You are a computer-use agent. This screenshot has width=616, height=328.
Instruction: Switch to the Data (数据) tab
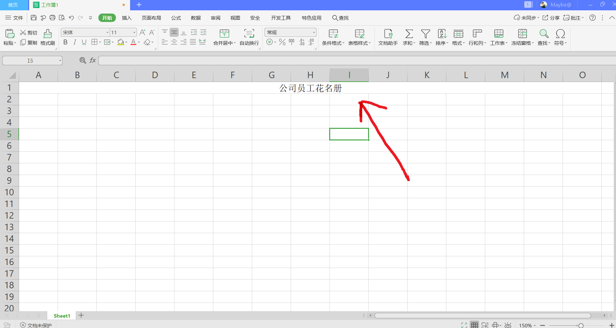tap(196, 18)
